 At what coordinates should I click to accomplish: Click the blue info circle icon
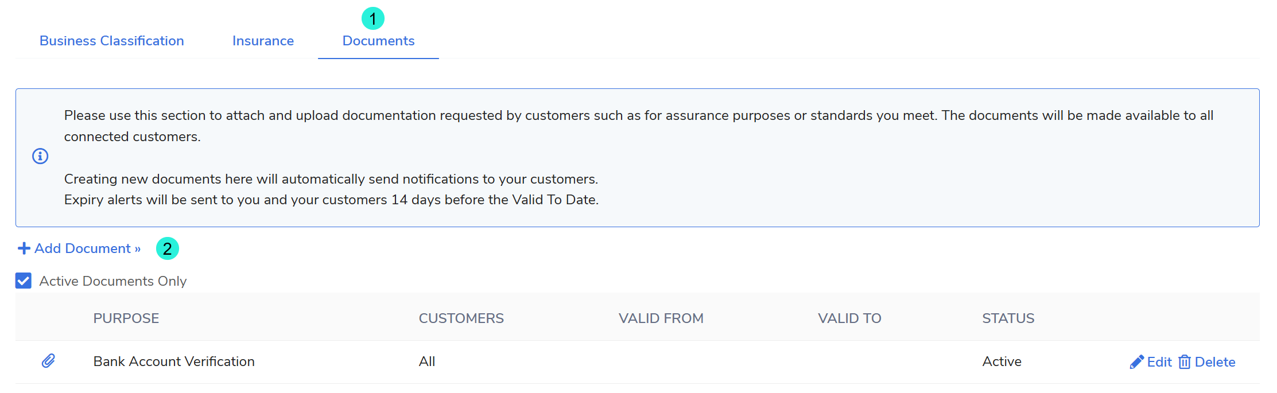[40, 156]
